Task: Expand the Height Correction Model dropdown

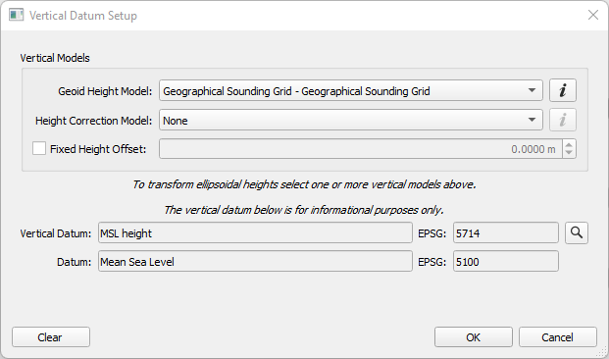Action: coord(351,120)
